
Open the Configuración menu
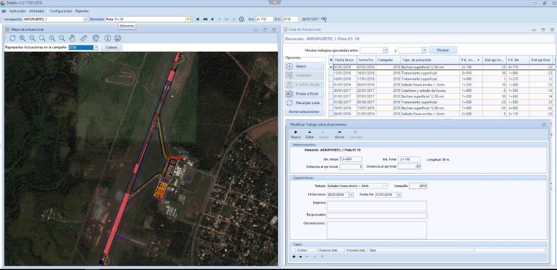click(61, 11)
